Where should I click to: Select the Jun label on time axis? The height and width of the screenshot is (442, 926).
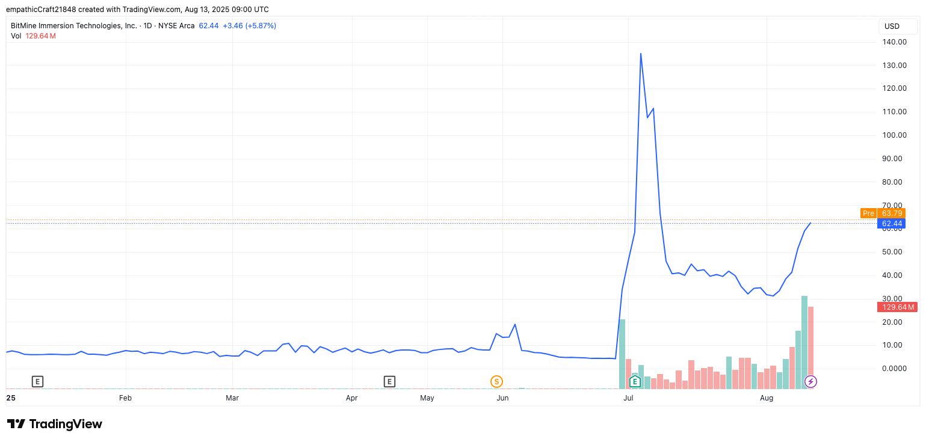(502, 398)
